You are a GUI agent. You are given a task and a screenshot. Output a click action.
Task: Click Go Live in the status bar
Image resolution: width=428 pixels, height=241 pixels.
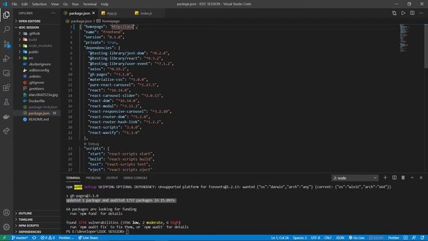(356, 238)
